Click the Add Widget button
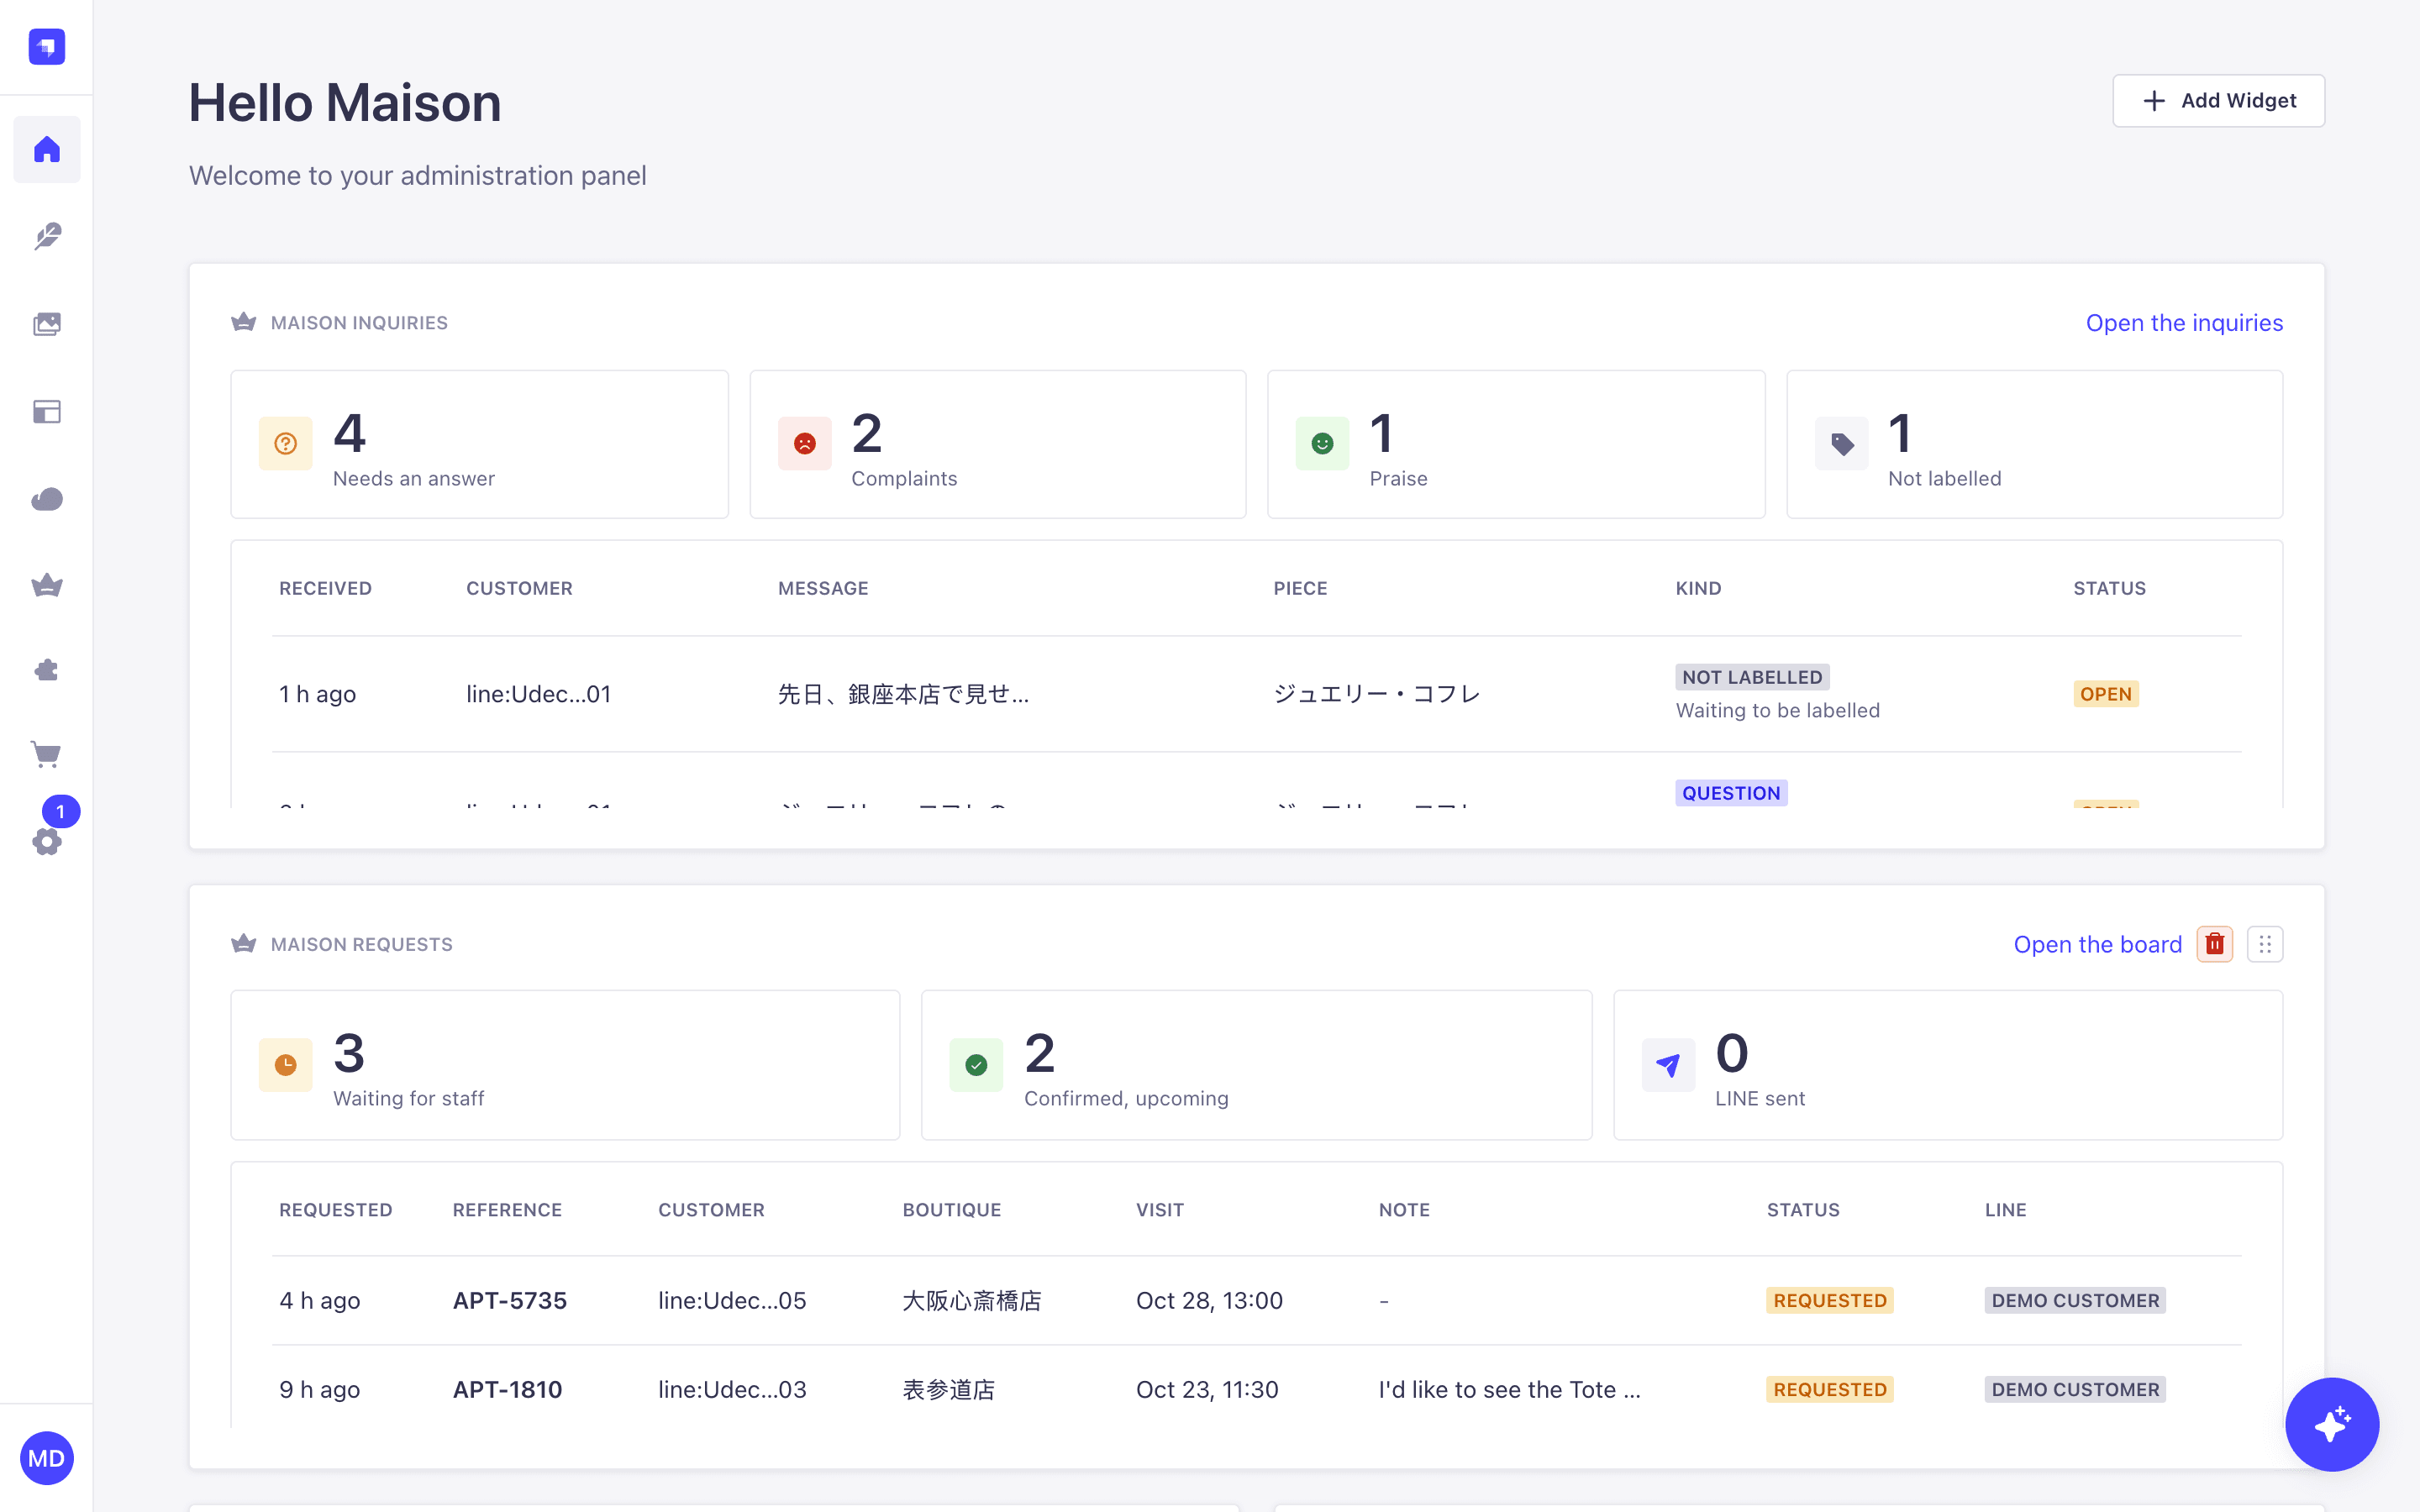This screenshot has height=1512, width=2420. [x=2218, y=101]
